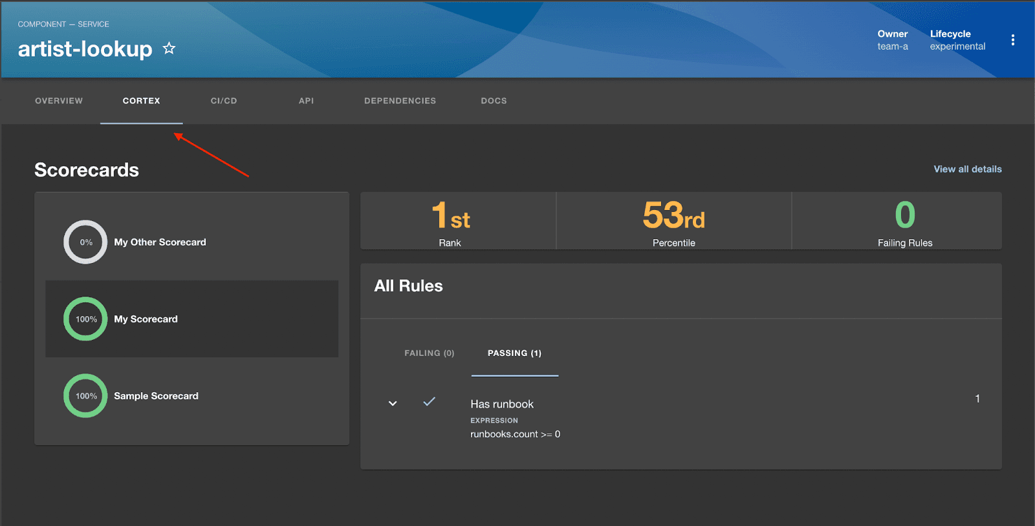Screen dimensions: 1035x526
Task: Click the Lifecycle label in the header
Action: 950,34
